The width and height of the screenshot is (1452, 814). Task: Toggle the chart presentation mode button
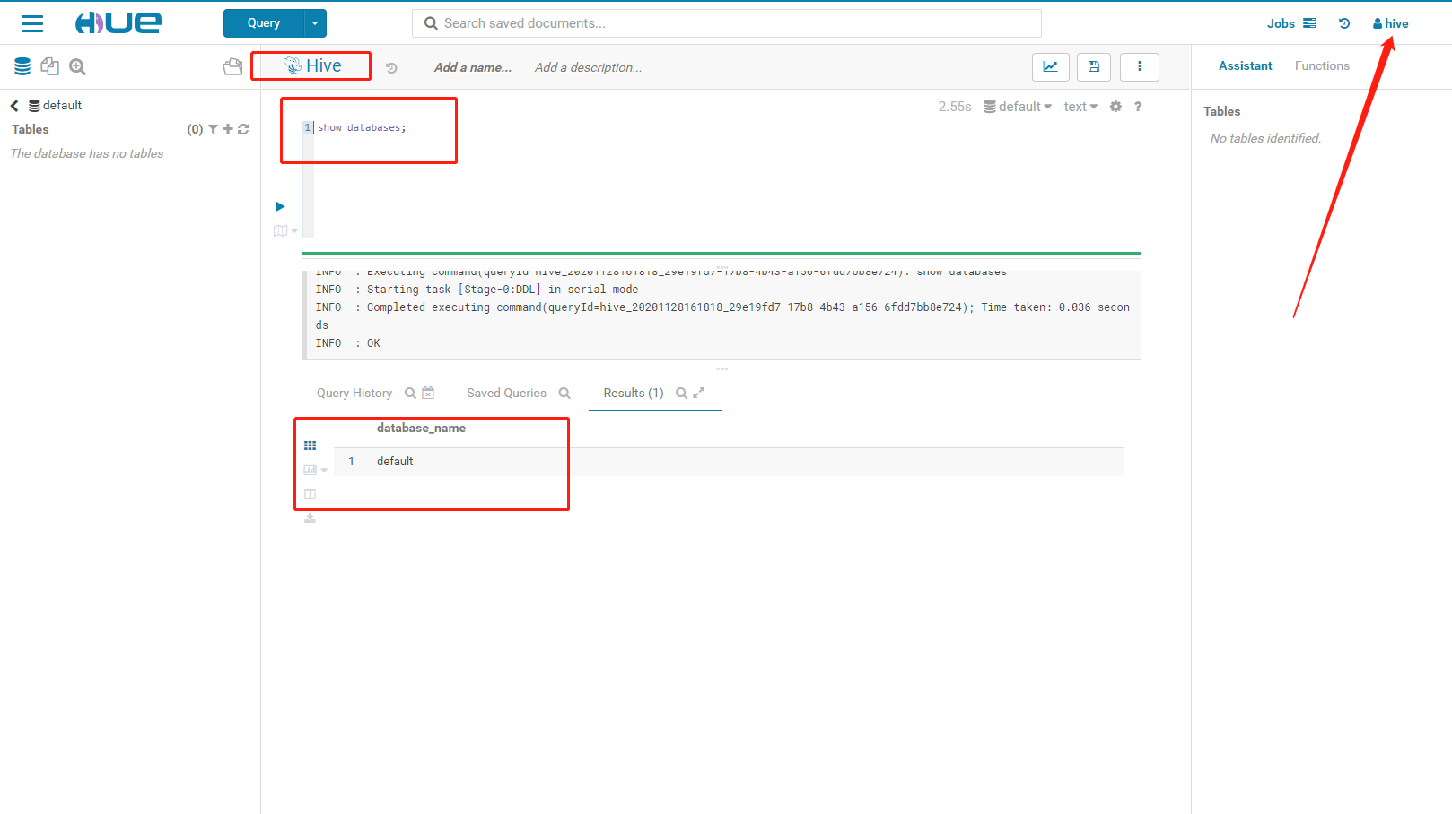coord(1050,66)
